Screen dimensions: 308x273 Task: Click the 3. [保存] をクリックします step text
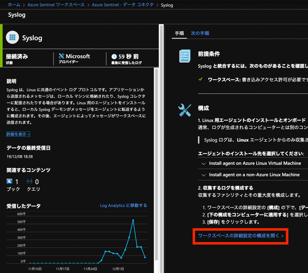(x=231, y=222)
